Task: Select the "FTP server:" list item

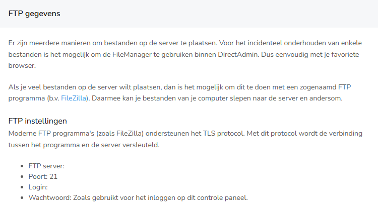Action: click(47, 166)
